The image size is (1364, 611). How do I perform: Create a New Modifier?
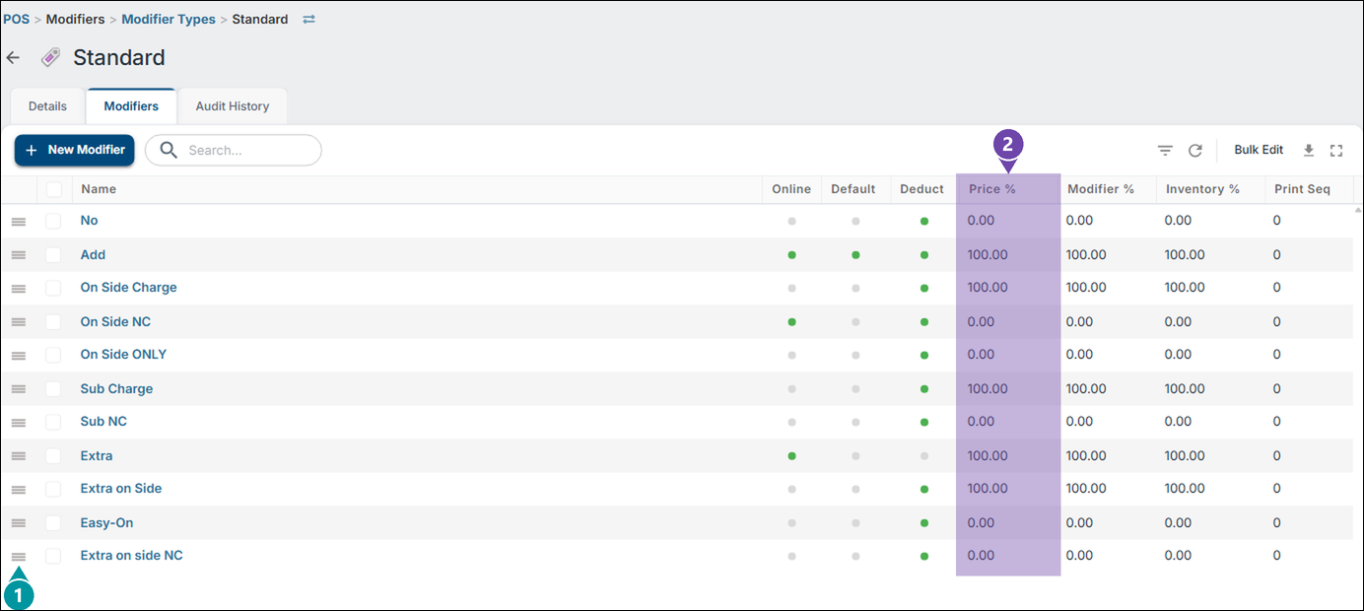pos(75,150)
